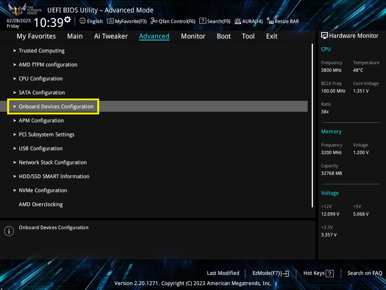Select the Advanced tab
This screenshot has width=386, height=290.
(154, 36)
